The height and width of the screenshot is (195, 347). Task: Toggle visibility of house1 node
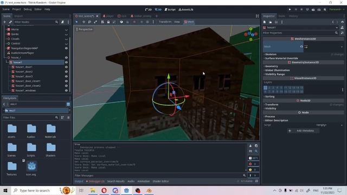tap(66, 62)
